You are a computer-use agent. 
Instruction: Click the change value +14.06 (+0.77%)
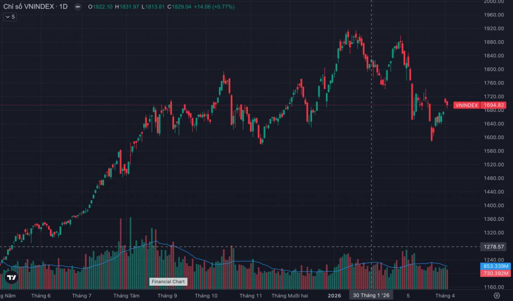pyautogui.click(x=215, y=7)
